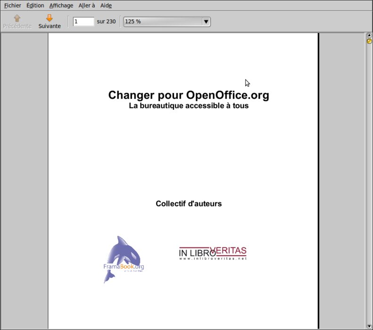This screenshot has height=330, width=373.
Task: Open the Affichage menu
Action: 61,6
